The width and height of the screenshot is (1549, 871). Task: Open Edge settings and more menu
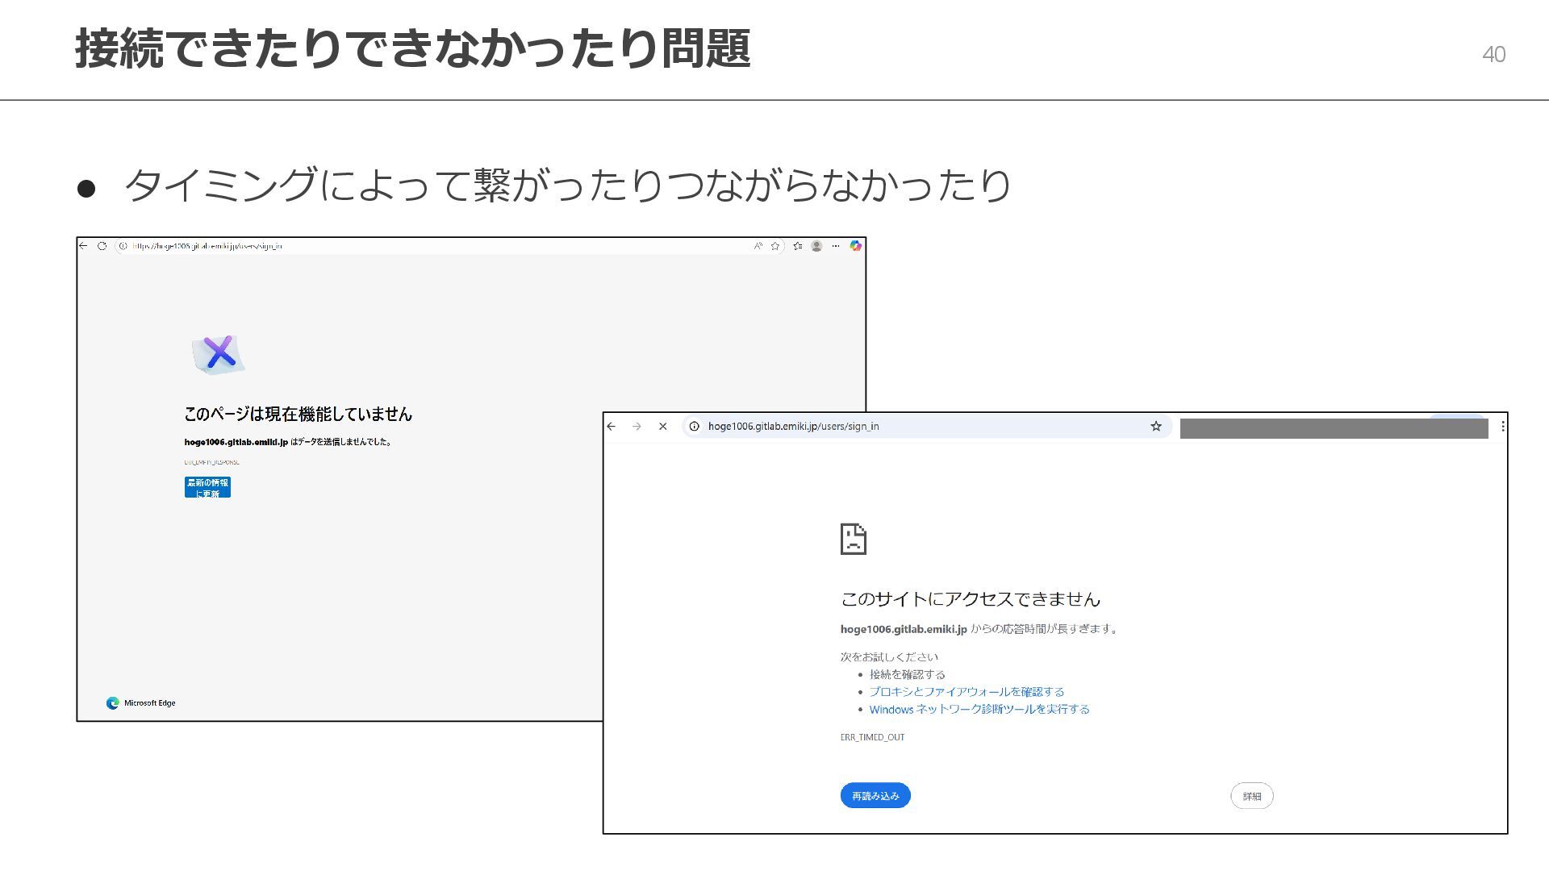(836, 246)
